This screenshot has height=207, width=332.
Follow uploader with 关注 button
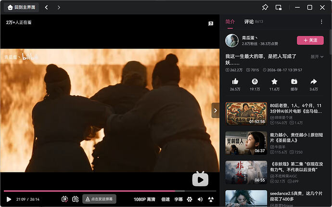click(310, 40)
